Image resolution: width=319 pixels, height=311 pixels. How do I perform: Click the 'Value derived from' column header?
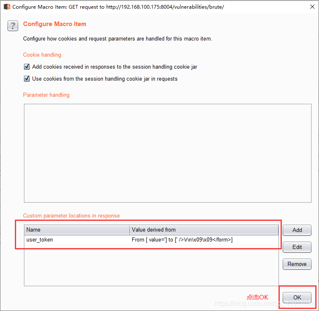[204, 230]
